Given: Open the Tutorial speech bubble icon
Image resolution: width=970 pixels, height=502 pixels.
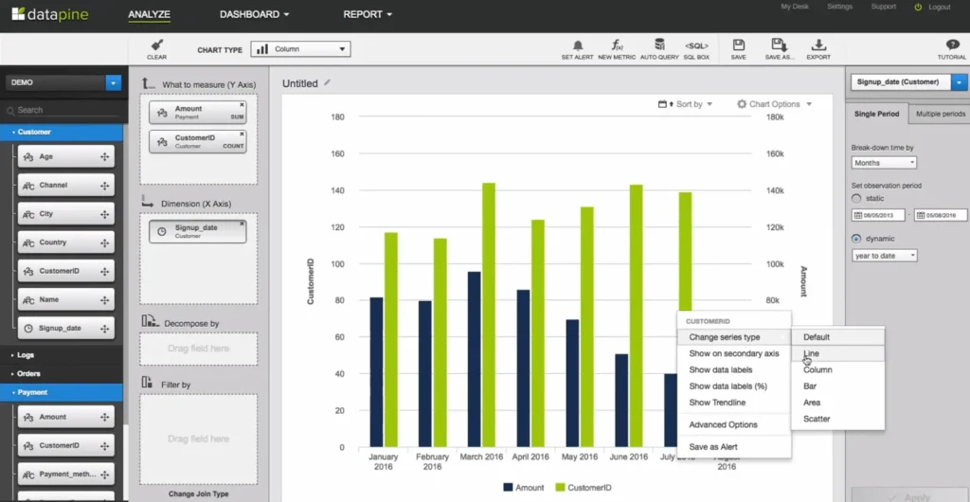Looking at the screenshot, I should [952, 45].
